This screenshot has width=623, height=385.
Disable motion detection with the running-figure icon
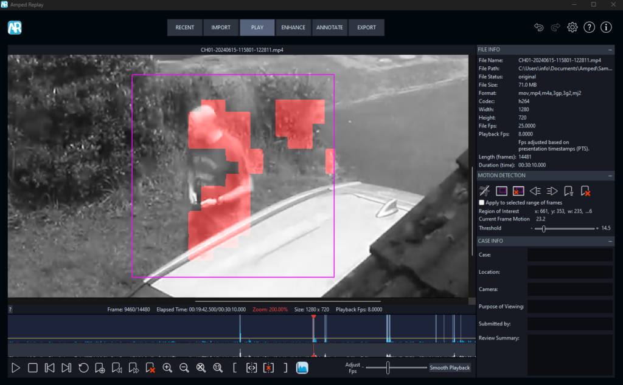point(485,191)
